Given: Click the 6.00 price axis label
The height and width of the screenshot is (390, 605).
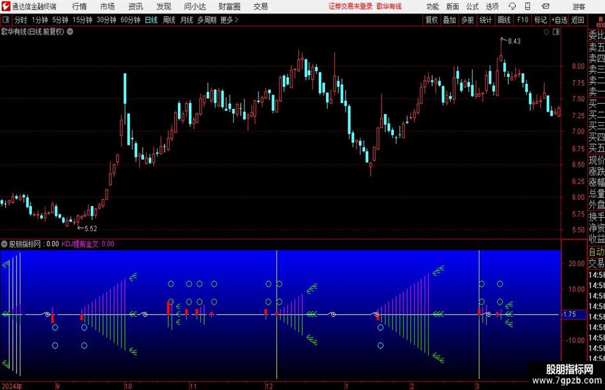Looking at the screenshot, I should (578, 197).
